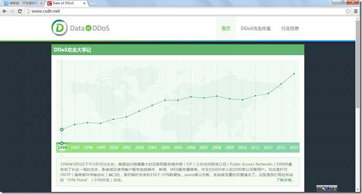Select year 2010 on the timeline
This screenshot has height=194, width=362.
[x=243, y=148]
